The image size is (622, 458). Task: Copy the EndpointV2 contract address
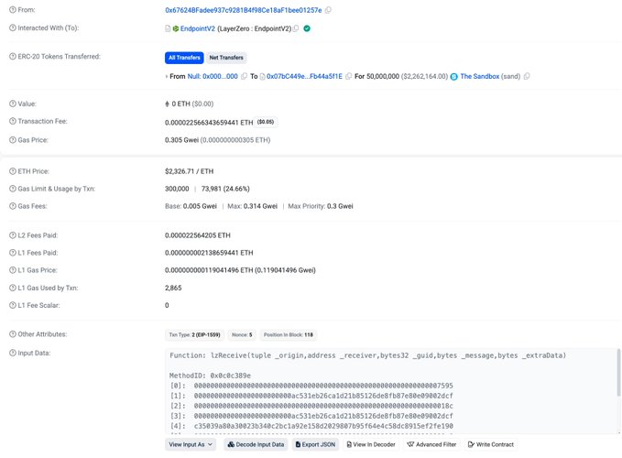click(296, 28)
